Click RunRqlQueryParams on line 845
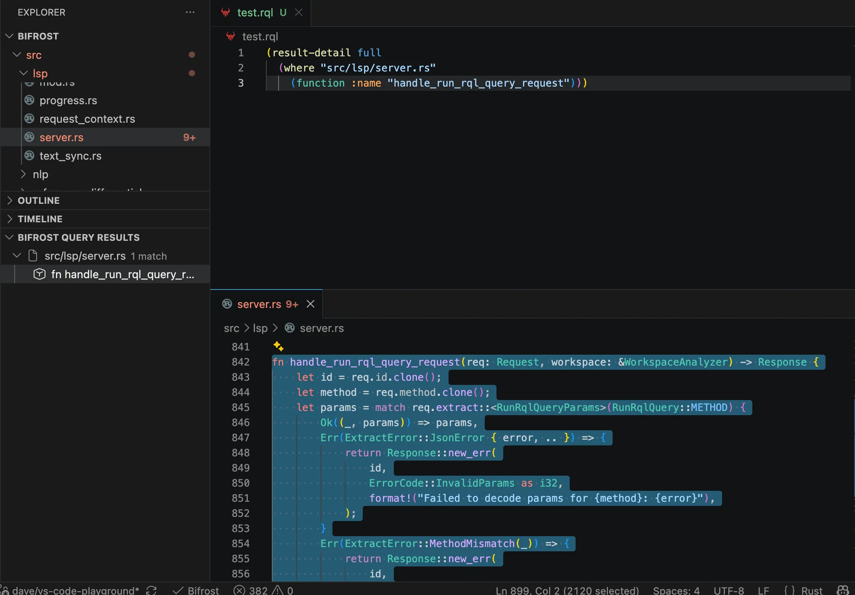The height and width of the screenshot is (595, 855). tap(548, 407)
